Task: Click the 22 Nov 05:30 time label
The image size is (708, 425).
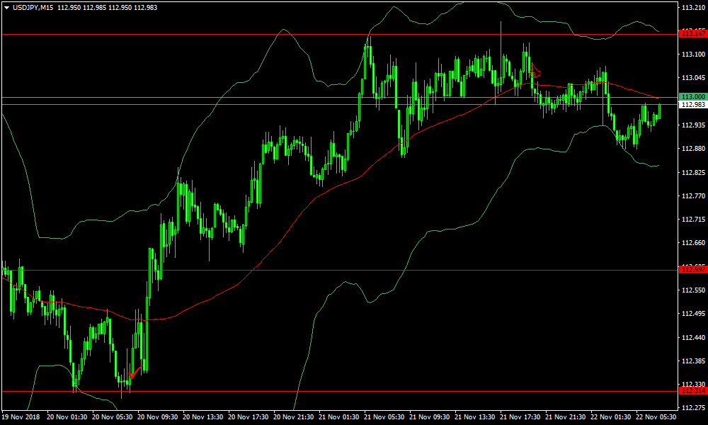Action: (x=656, y=417)
